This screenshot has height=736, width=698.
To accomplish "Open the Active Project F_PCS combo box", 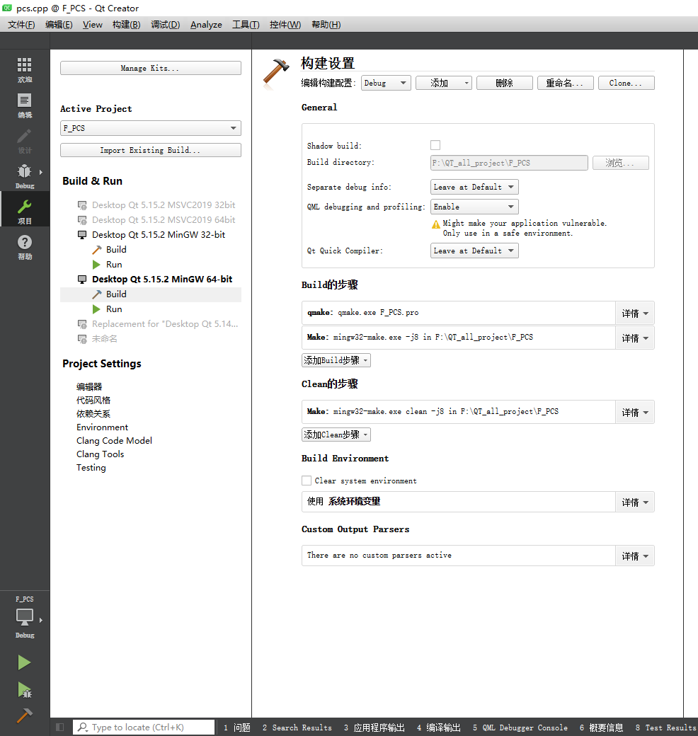I will pos(150,128).
